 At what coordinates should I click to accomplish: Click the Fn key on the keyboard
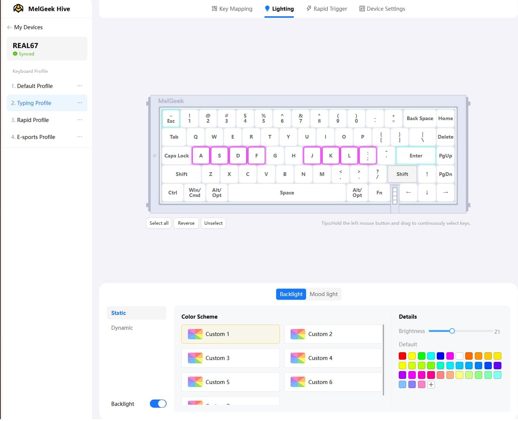pos(379,193)
